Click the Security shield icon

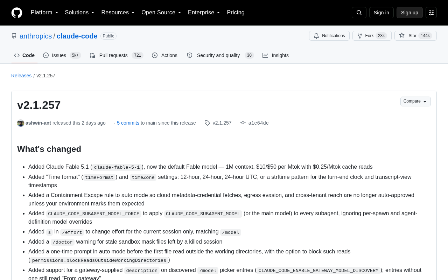[190, 55]
